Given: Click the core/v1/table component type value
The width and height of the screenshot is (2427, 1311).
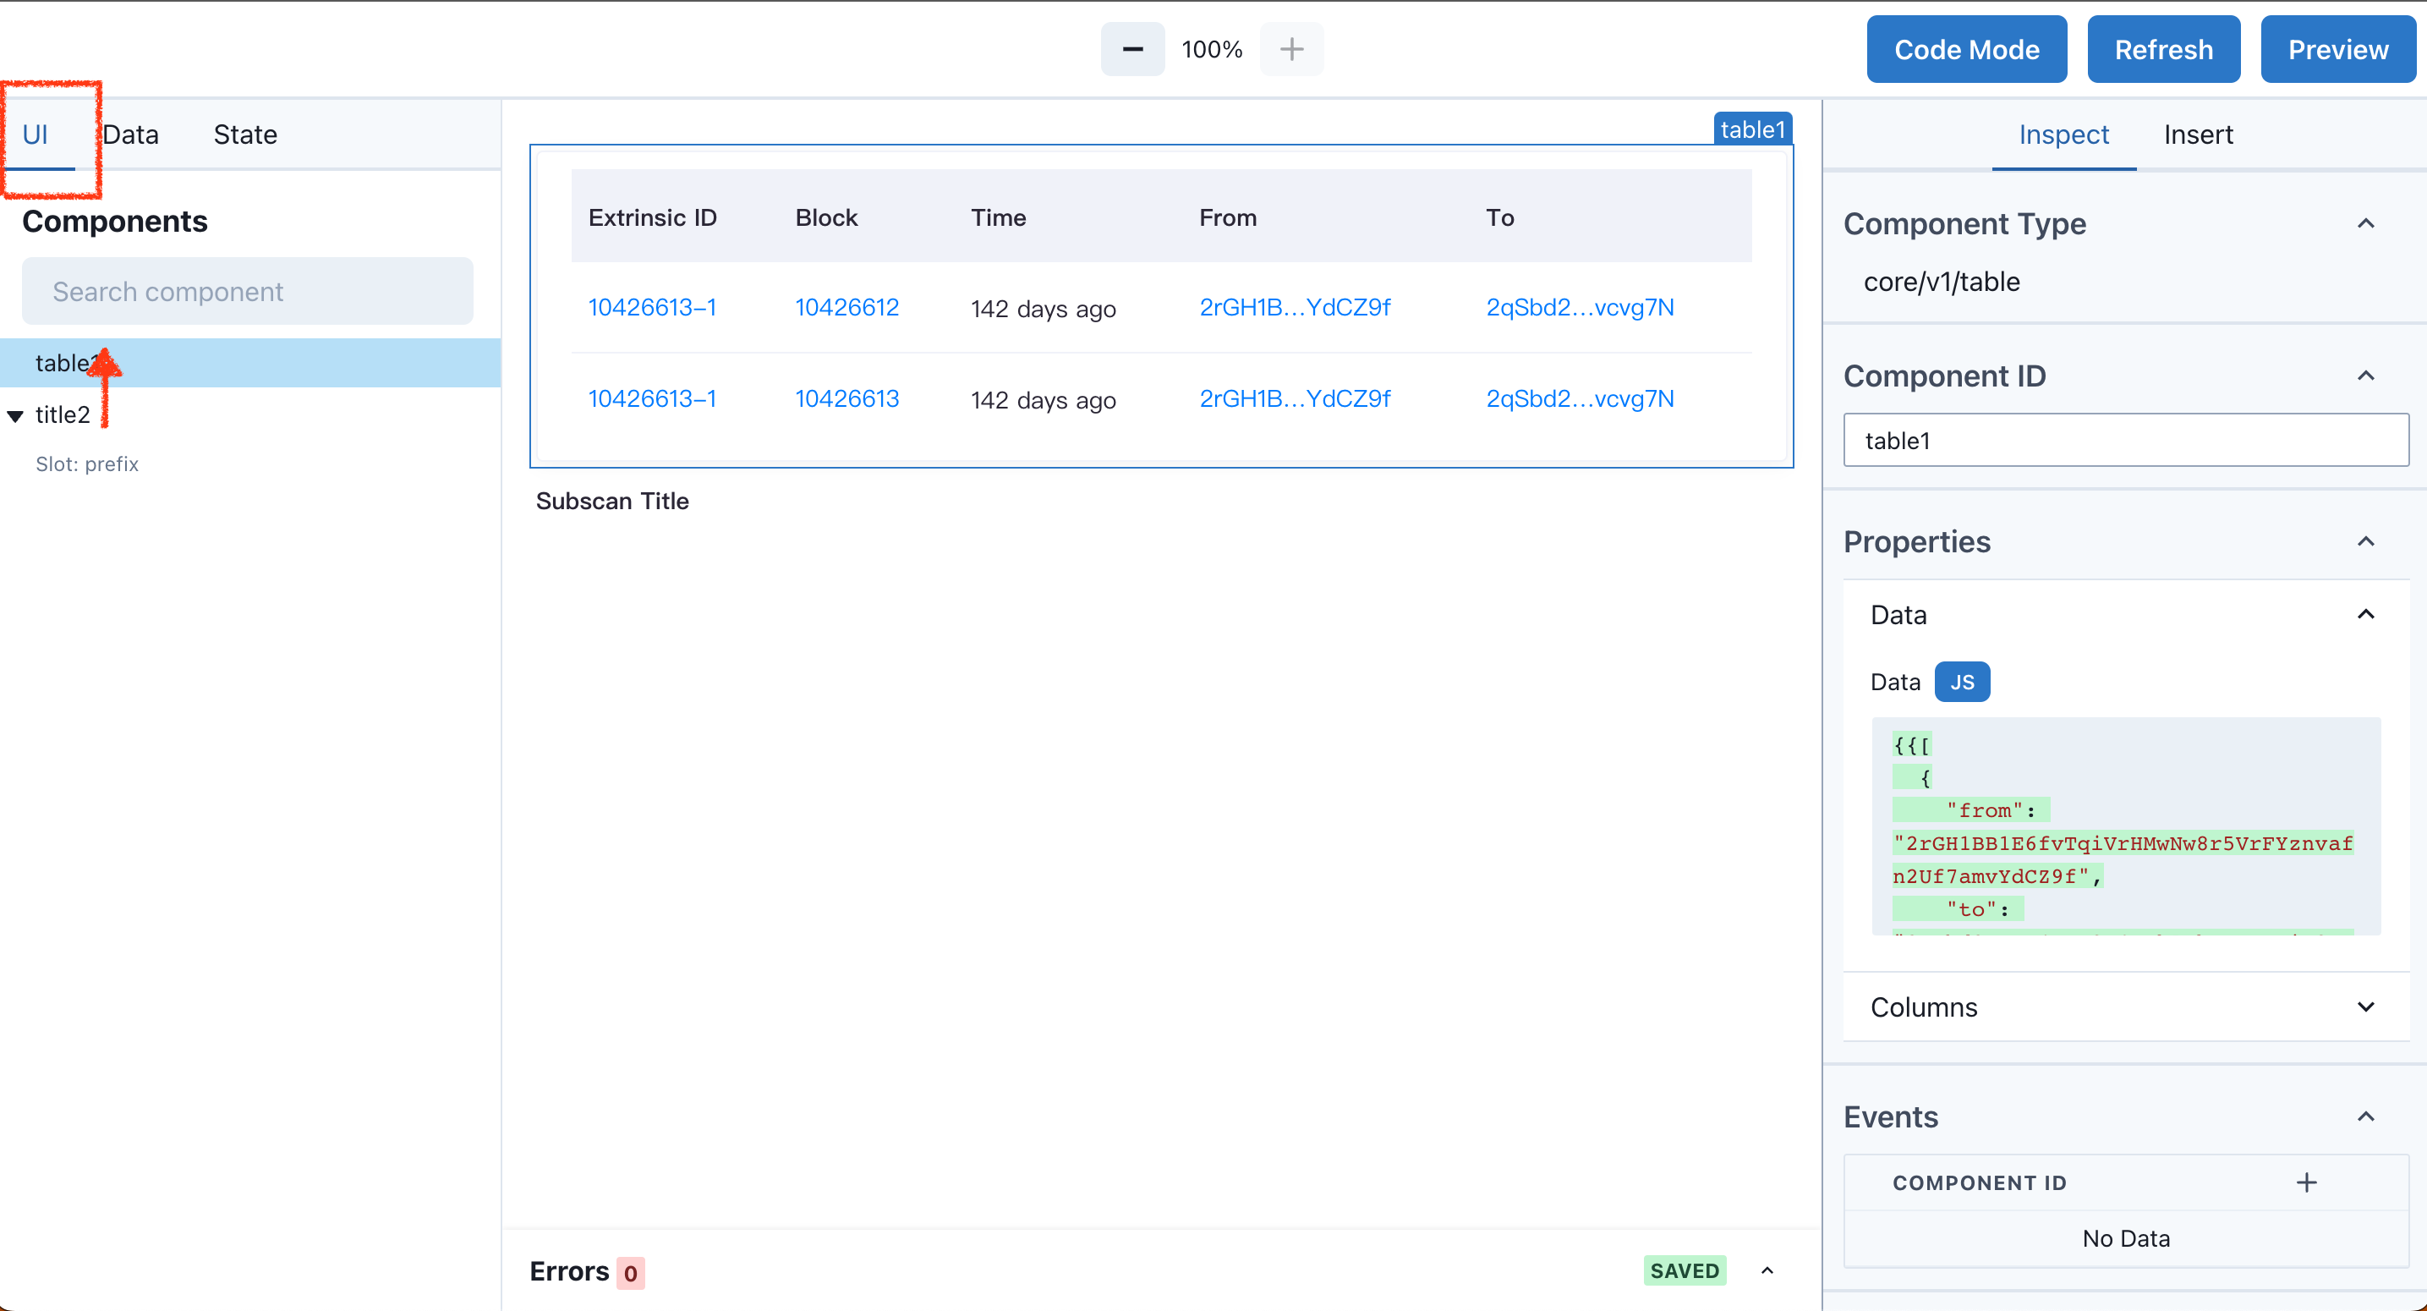Looking at the screenshot, I should pyautogui.click(x=1942, y=282).
